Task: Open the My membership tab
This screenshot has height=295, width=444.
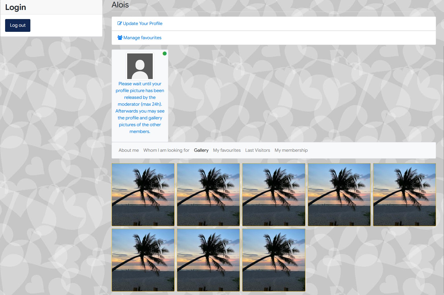Action: [x=291, y=150]
